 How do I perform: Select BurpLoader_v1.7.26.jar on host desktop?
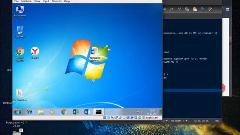pyautogui.click(x=16, y=124)
